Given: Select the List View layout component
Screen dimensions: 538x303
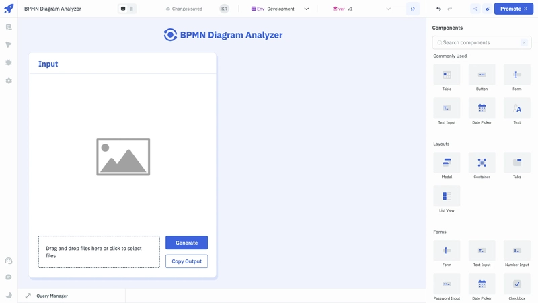Looking at the screenshot, I should pyautogui.click(x=447, y=199).
